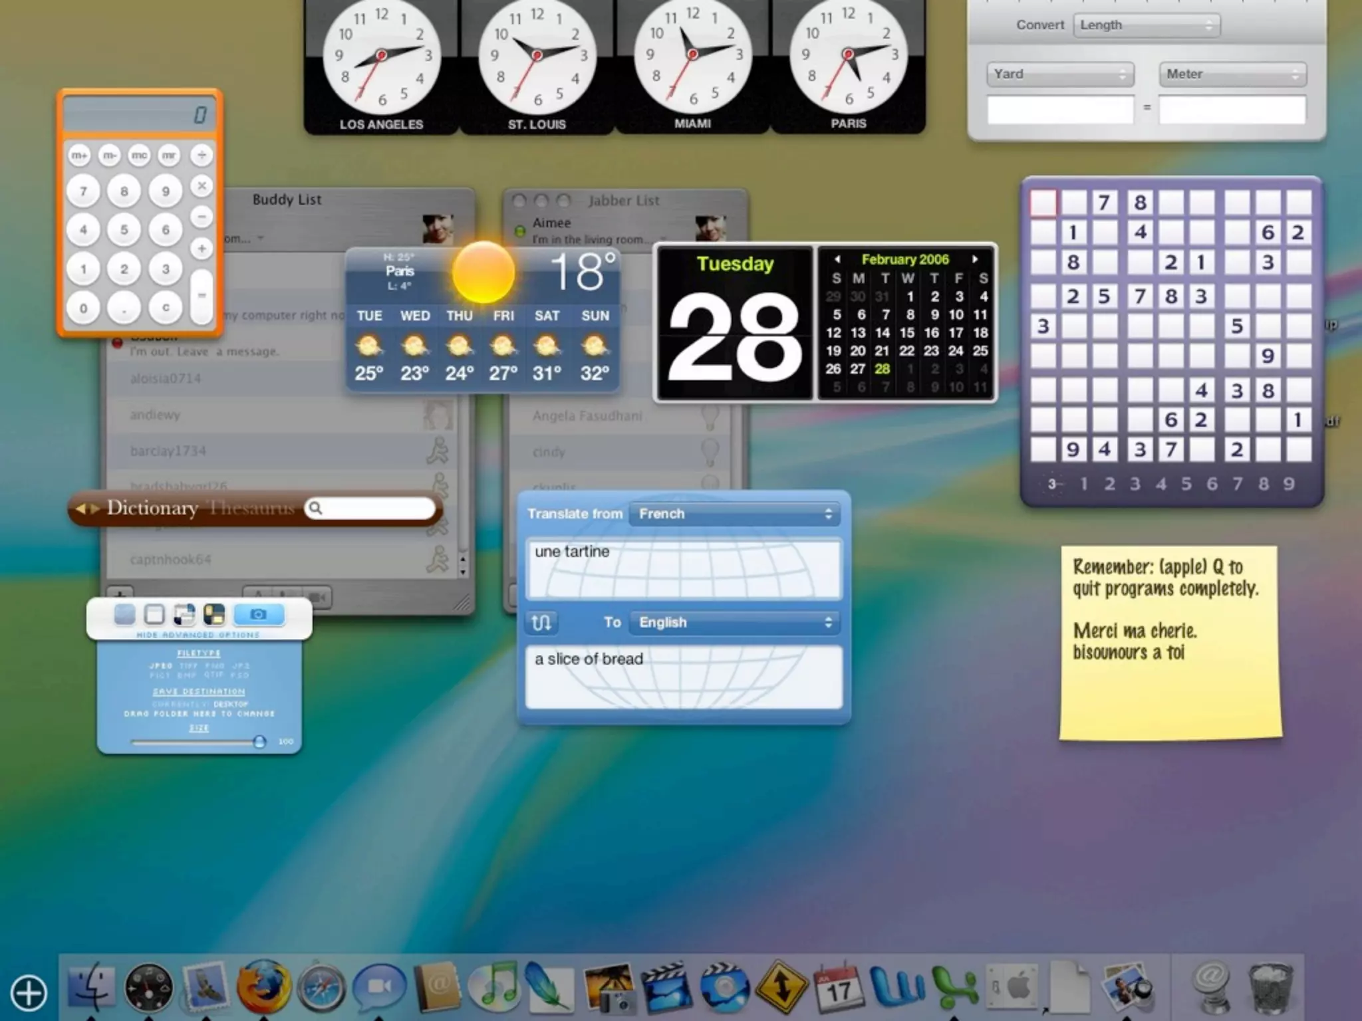The height and width of the screenshot is (1021, 1362).
Task: Open iTunes from the dock
Action: point(493,987)
